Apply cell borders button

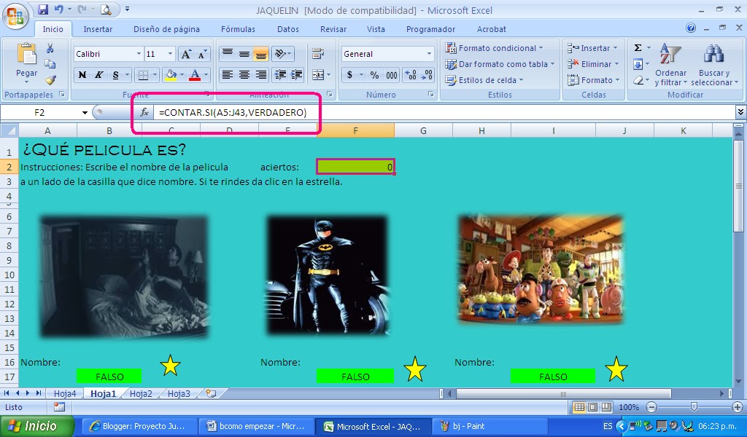(x=142, y=75)
